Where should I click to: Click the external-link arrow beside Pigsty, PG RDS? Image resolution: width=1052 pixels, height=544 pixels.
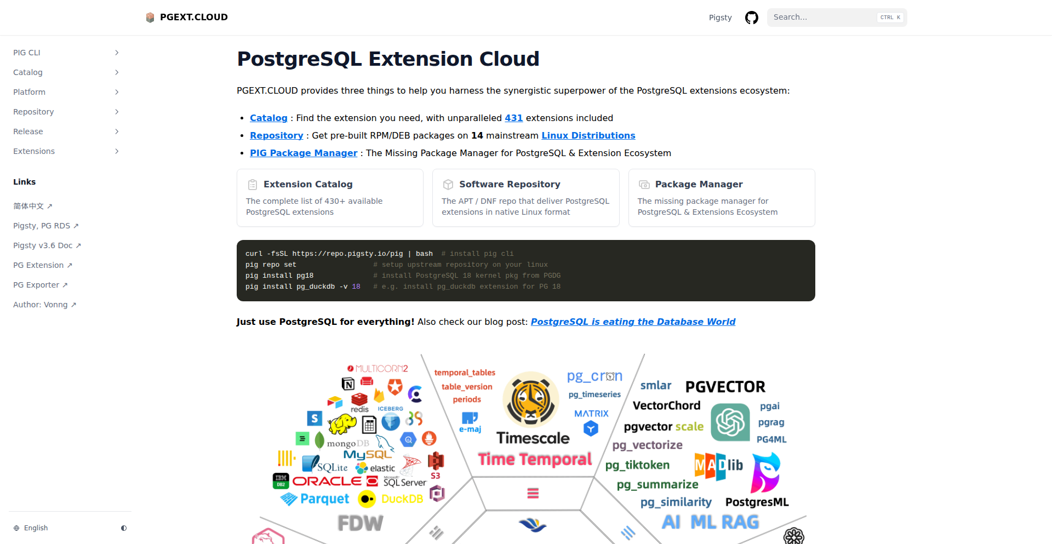pyautogui.click(x=75, y=225)
